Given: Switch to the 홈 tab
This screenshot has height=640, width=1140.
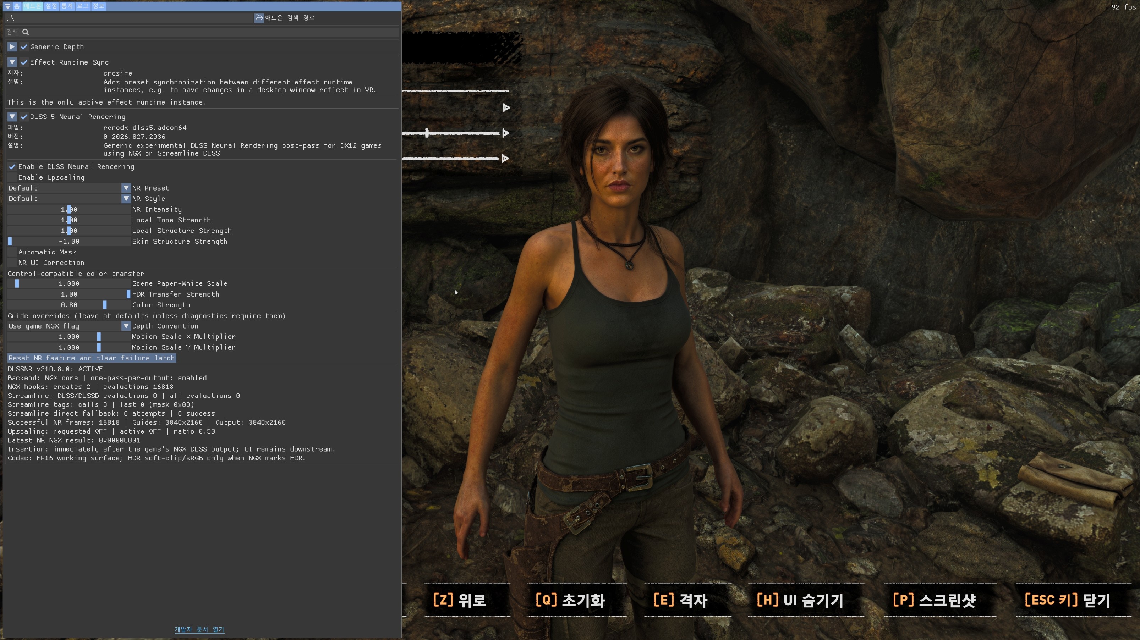Looking at the screenshot, I should (17, 6).
